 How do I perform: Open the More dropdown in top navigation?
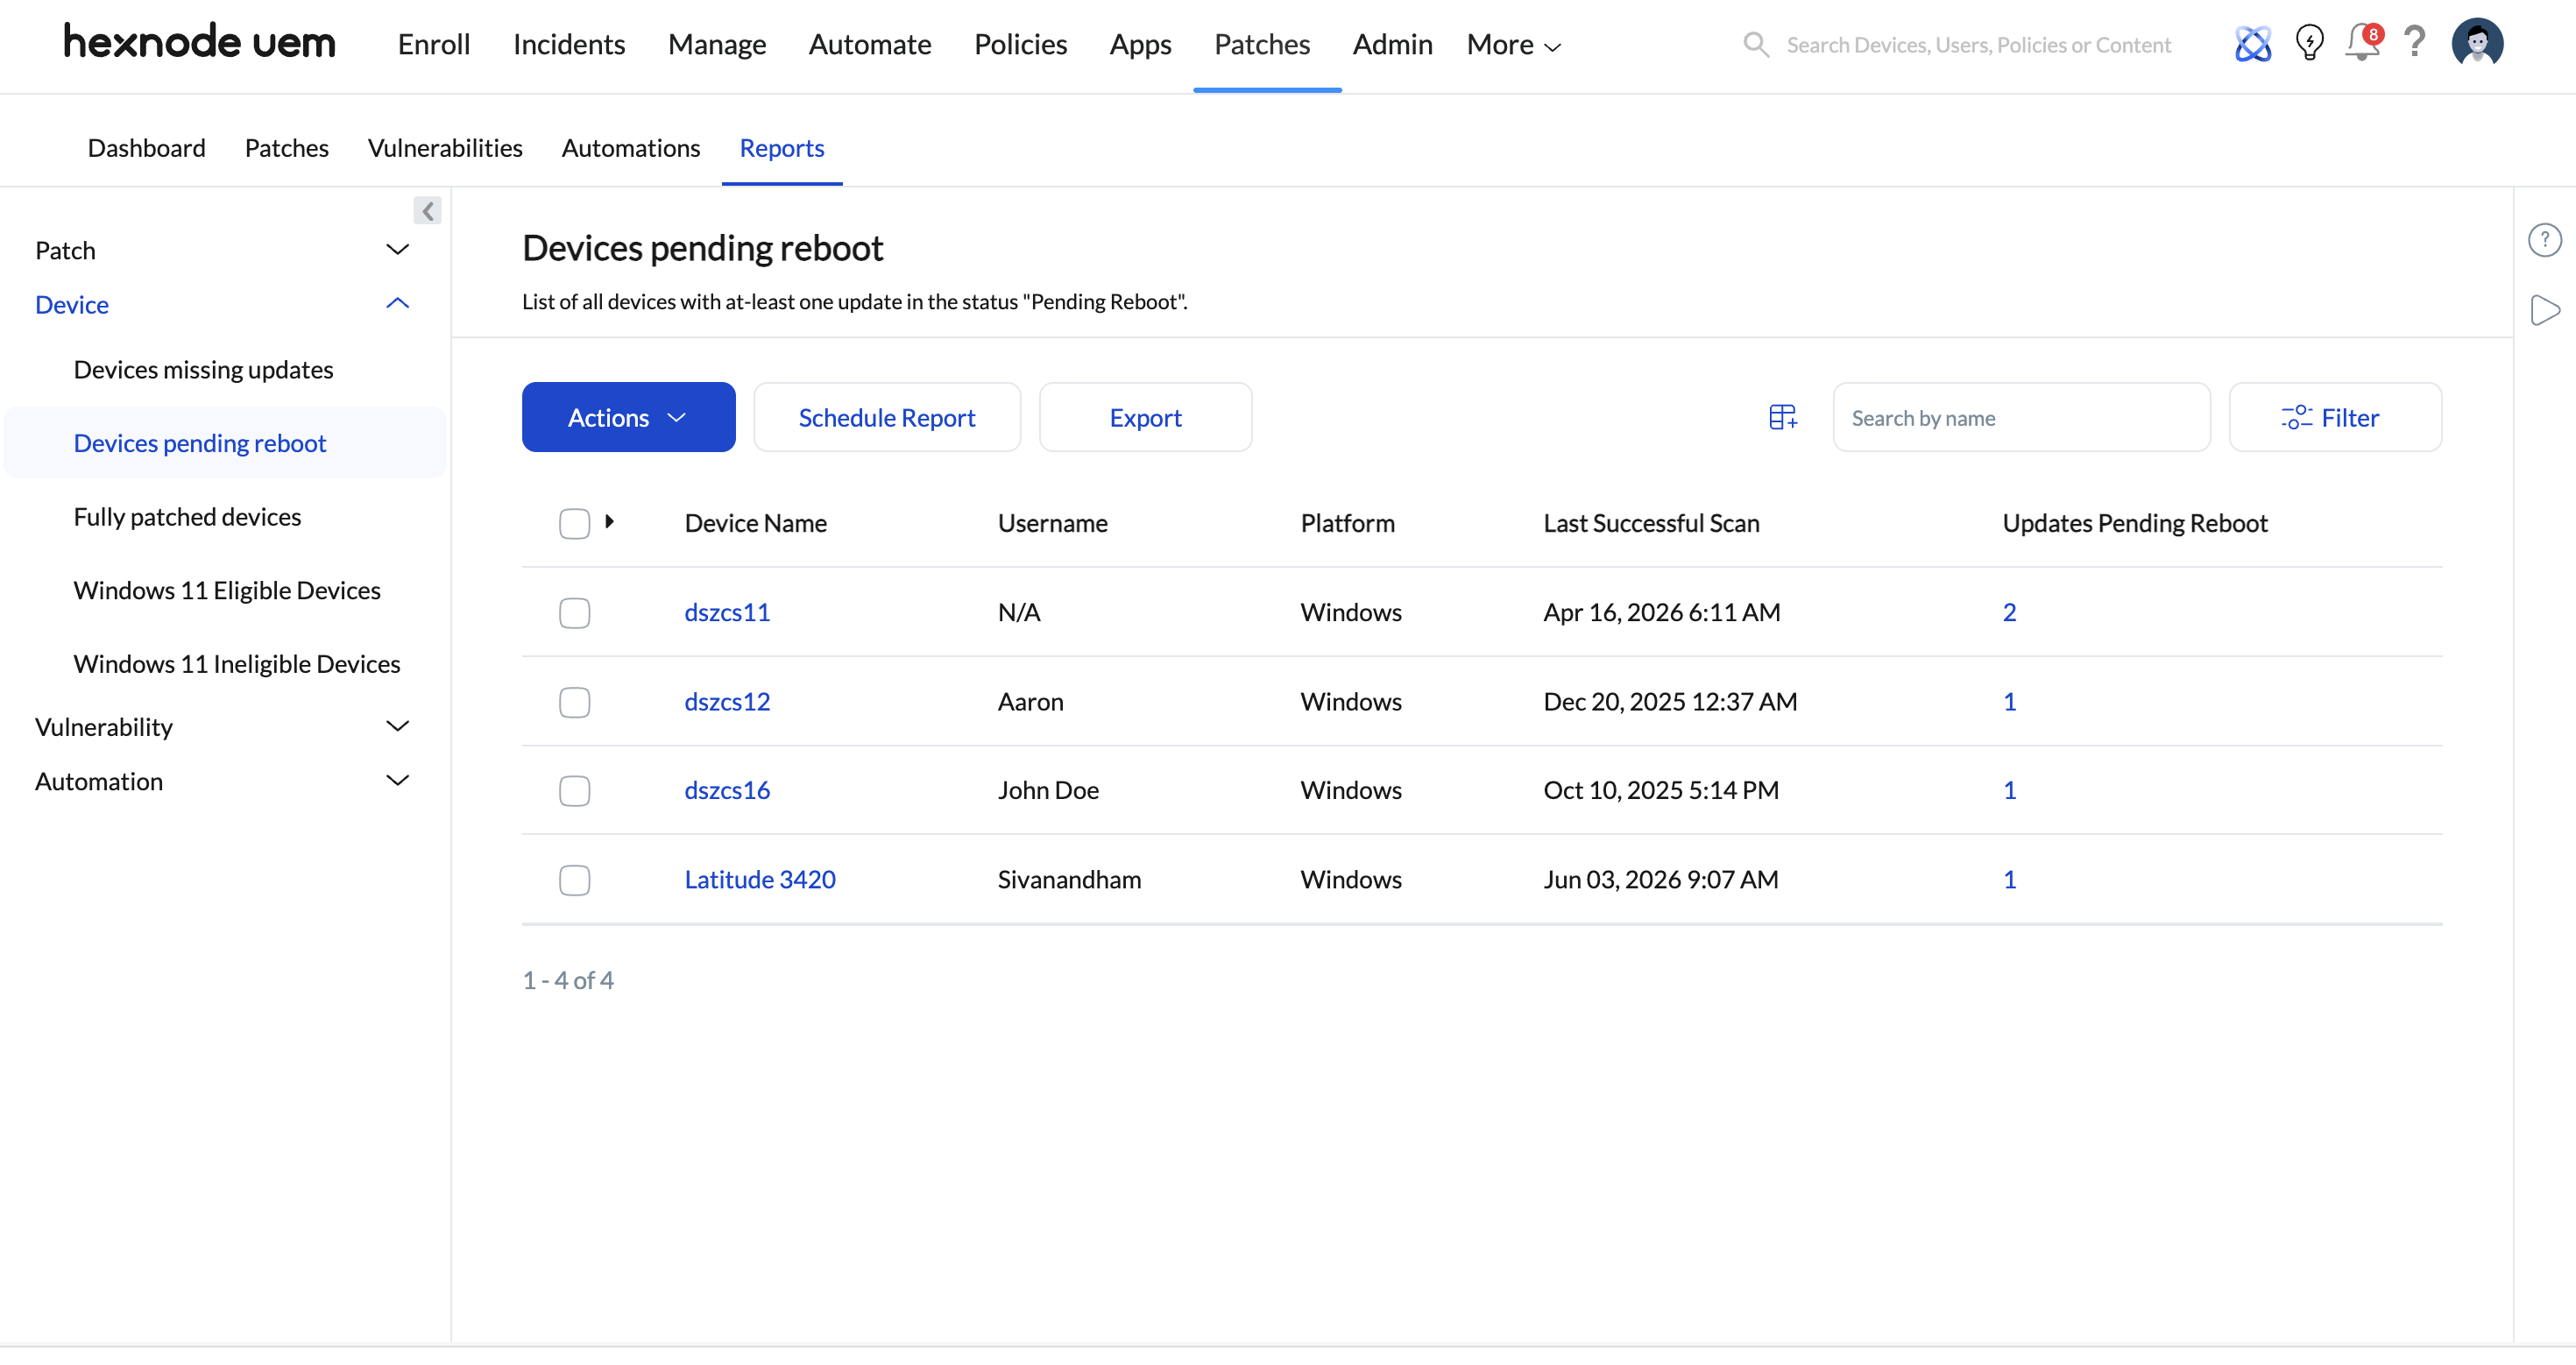pyautogui.click(x=1513, y=44)
